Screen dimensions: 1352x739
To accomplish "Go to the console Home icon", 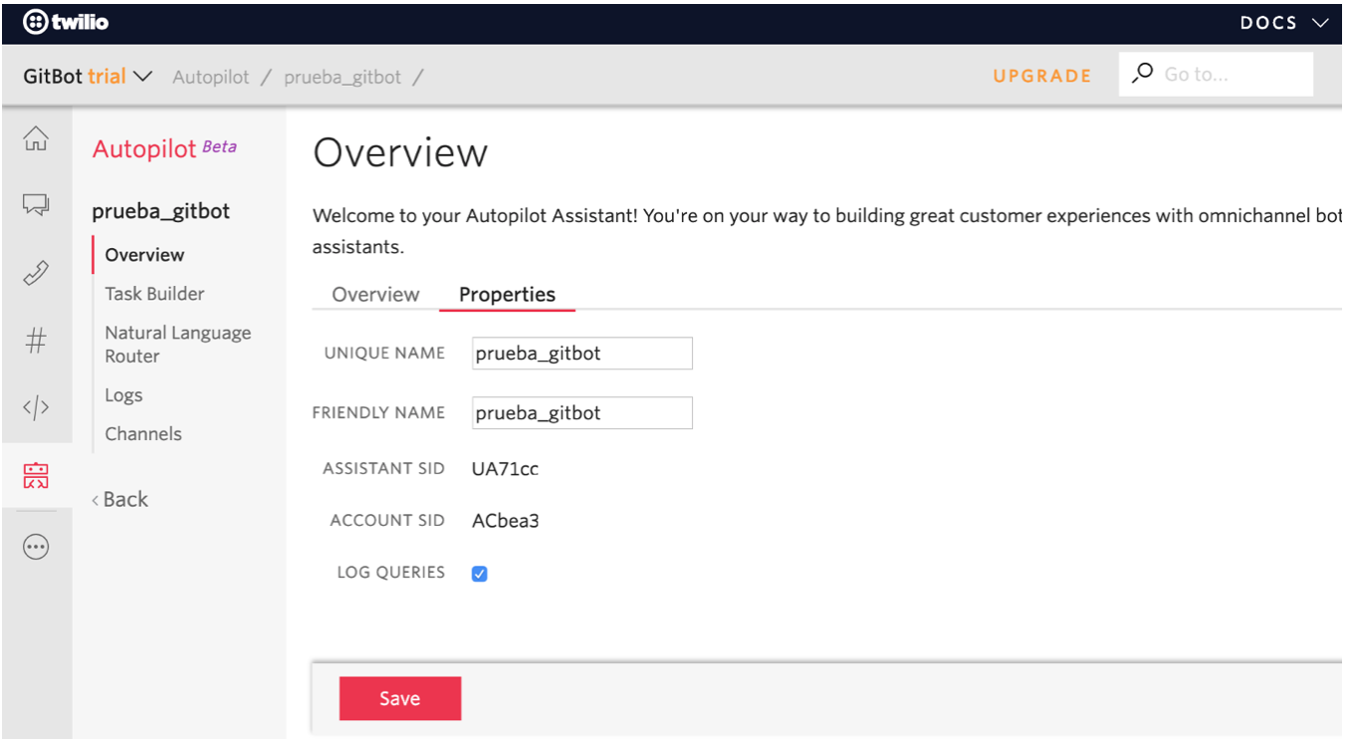I will (36, 138).
